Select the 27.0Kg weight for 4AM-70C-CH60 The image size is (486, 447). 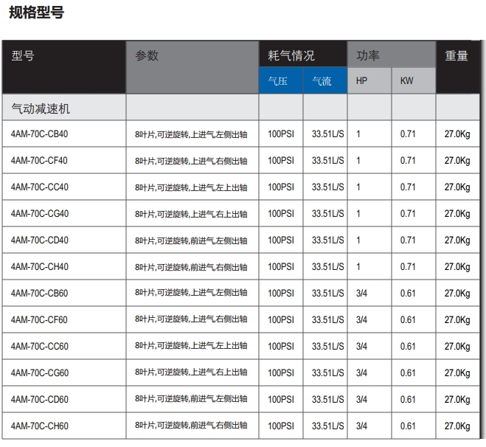pyautogui.click(x=457, y=426)
